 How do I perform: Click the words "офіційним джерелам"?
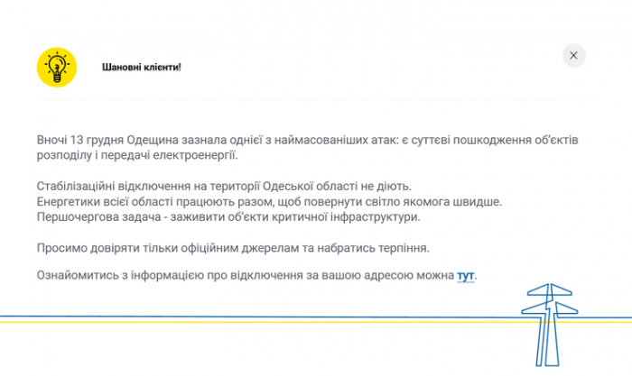coord(228,247)
